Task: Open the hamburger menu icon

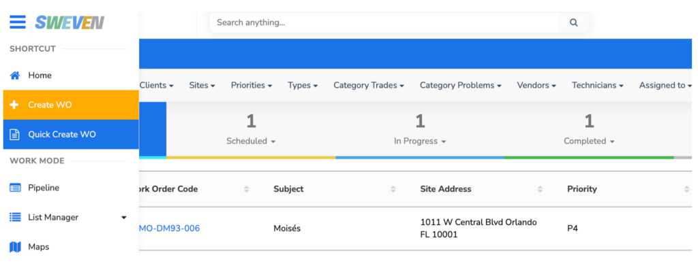Action: point(17,22)
